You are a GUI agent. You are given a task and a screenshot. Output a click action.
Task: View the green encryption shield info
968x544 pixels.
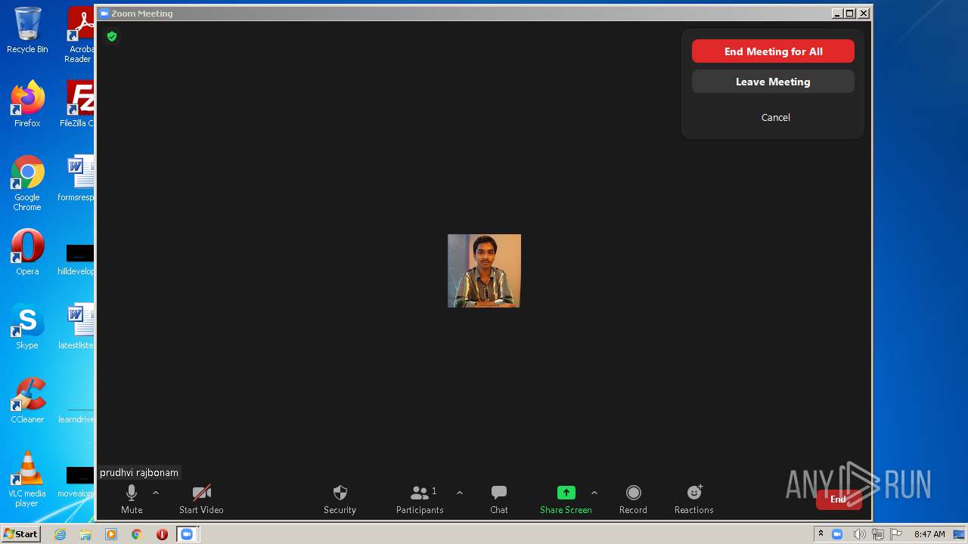(x=112, y=36)
